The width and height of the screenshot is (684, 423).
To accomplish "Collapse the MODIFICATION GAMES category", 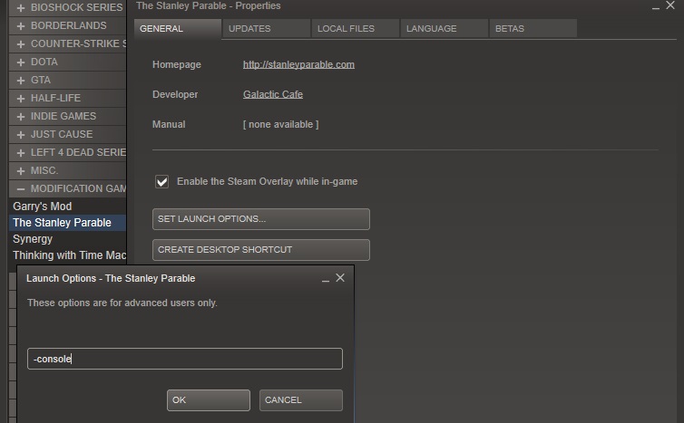I will tap(21, 189).
